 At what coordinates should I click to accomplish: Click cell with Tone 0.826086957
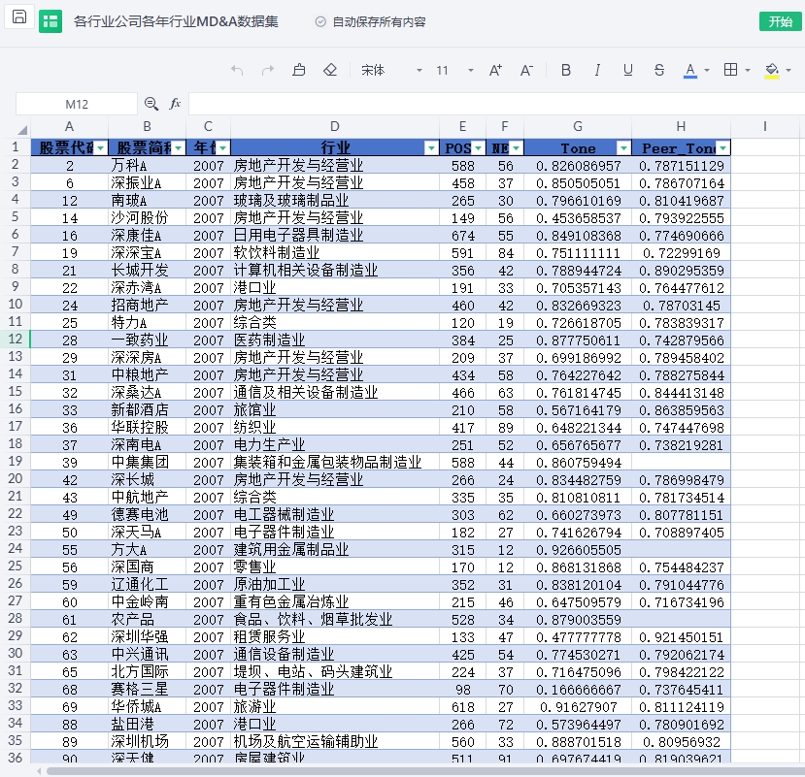578,166
